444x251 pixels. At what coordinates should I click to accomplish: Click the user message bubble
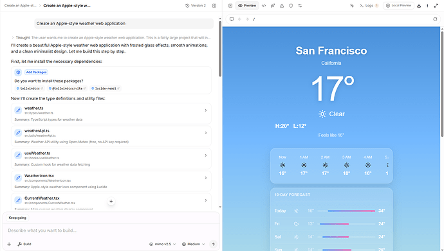point(124,24)
